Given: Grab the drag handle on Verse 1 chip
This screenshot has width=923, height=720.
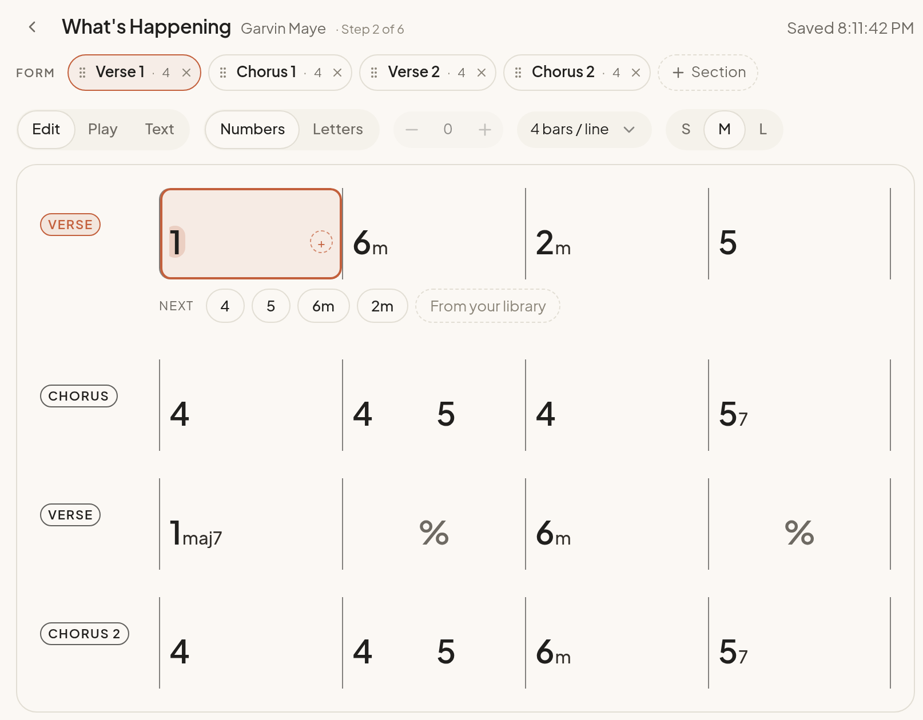Looking at the screenshot, I should 82,73.
